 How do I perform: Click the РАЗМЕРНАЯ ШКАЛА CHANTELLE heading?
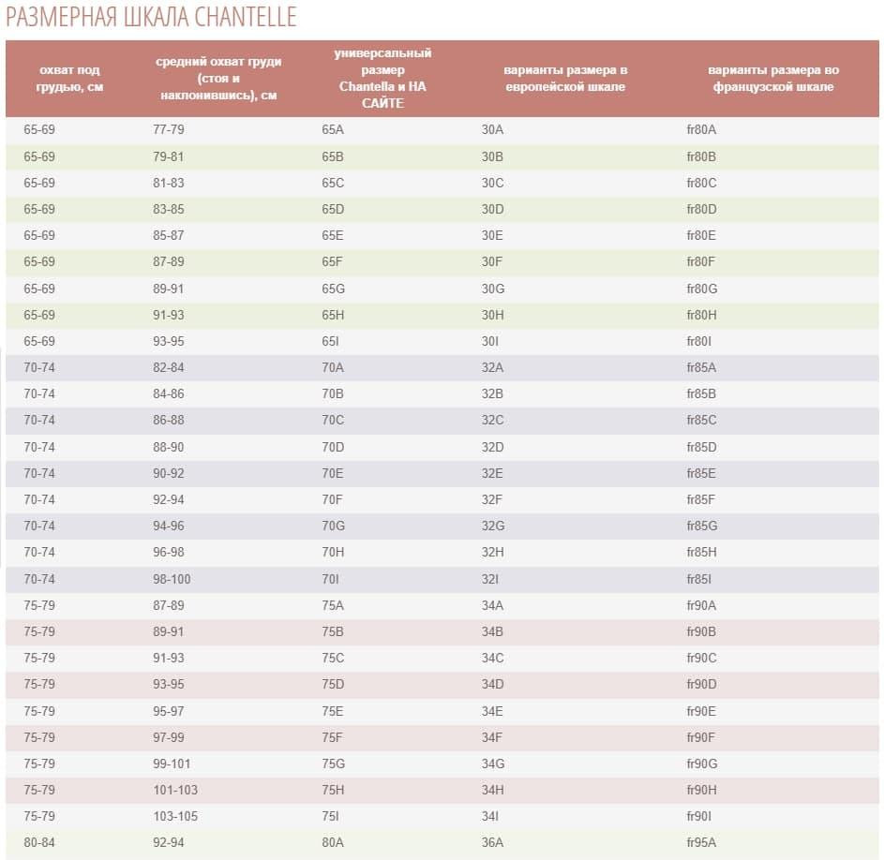(151, 17)
